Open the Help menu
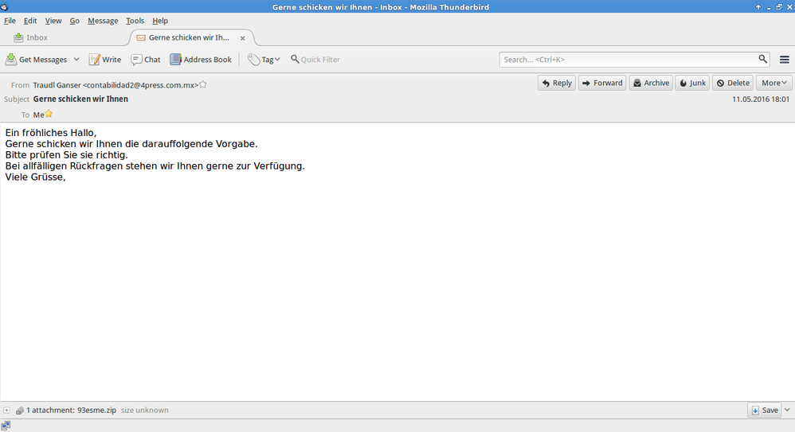This screenshot has height=432, width=795. (x=159, y=21)
